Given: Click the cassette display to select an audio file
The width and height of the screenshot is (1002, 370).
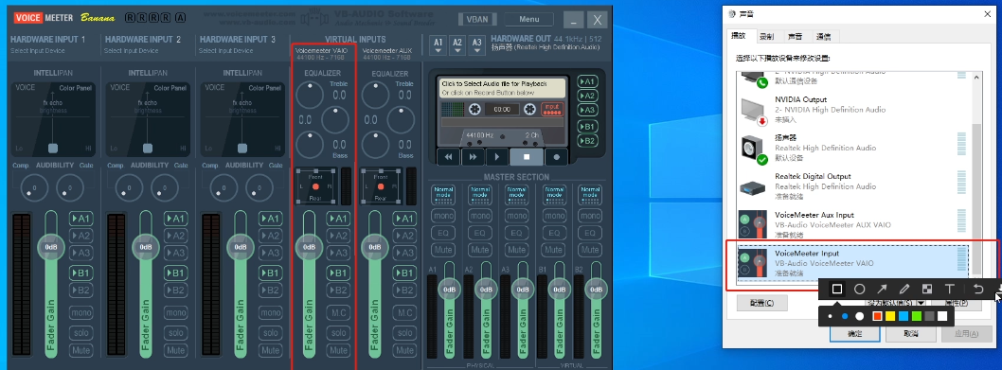Looking at the screenshot, I should point(502,88).
